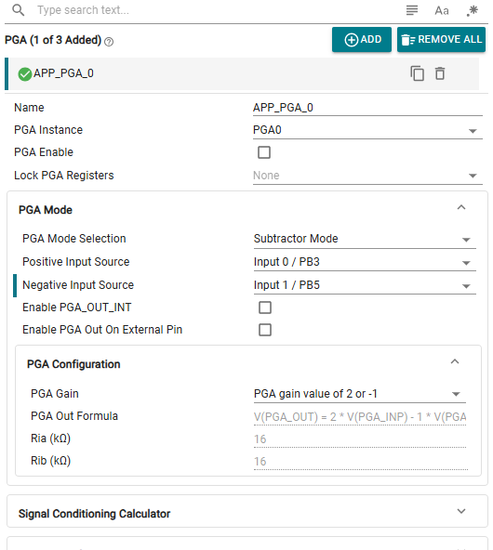Duplicate APP_PGA_0 with copy icon
The width and height of the screenshot is (493, 550).
point(417,73)
